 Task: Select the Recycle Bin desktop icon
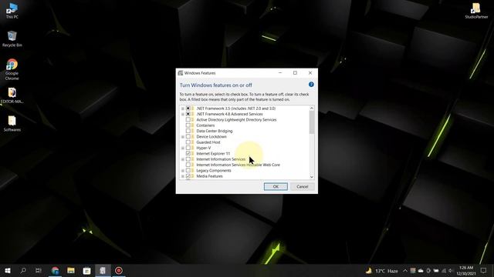[x=12, y=39]
